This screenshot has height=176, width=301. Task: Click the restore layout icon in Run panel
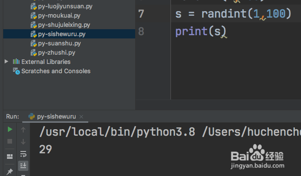(x=10, y=156)
